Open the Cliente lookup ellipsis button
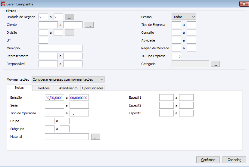Viewport: 249px width, 167px height. [x=89, y=25]
